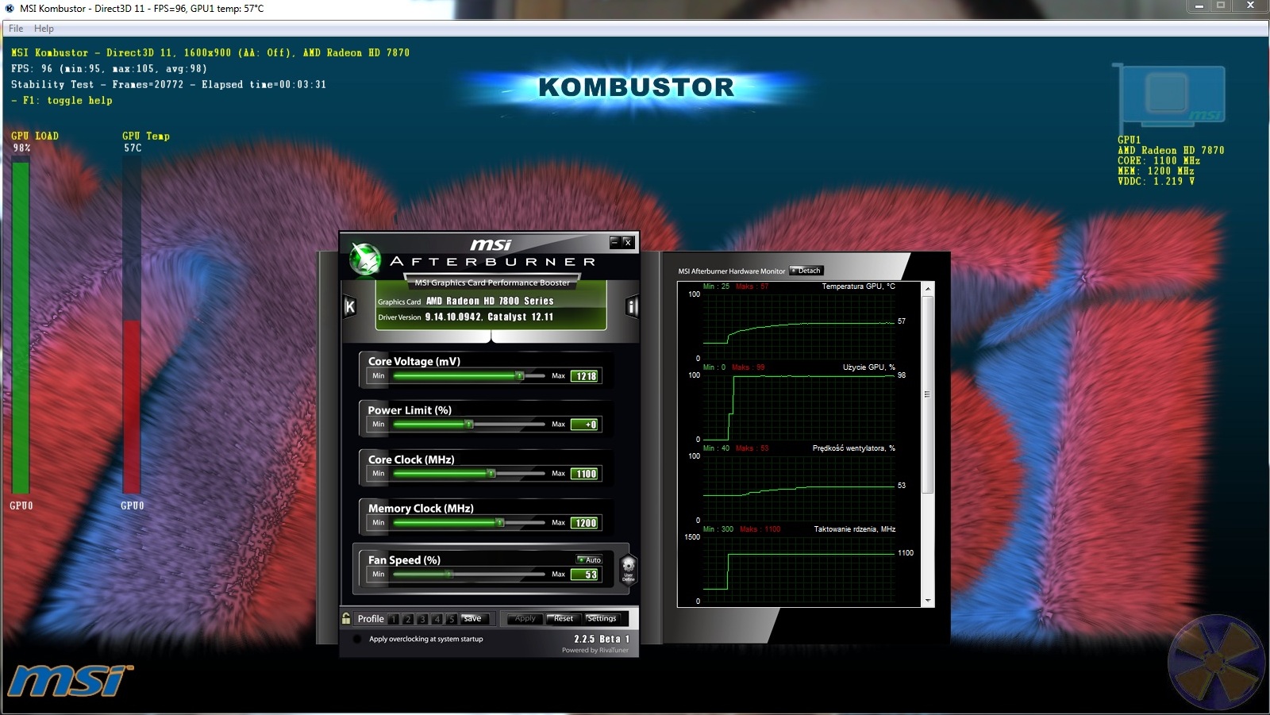The image size is (1270, 715).
Task: Open the Kombustor File menu
Action: pos(16,29)
